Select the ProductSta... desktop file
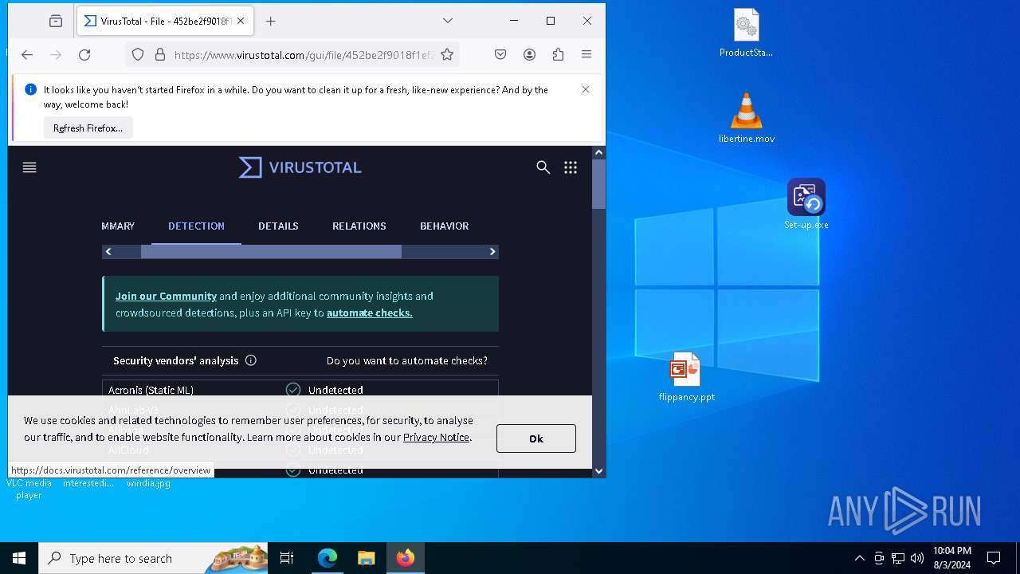The image size is (1020, 574). [x=747, y=33]
